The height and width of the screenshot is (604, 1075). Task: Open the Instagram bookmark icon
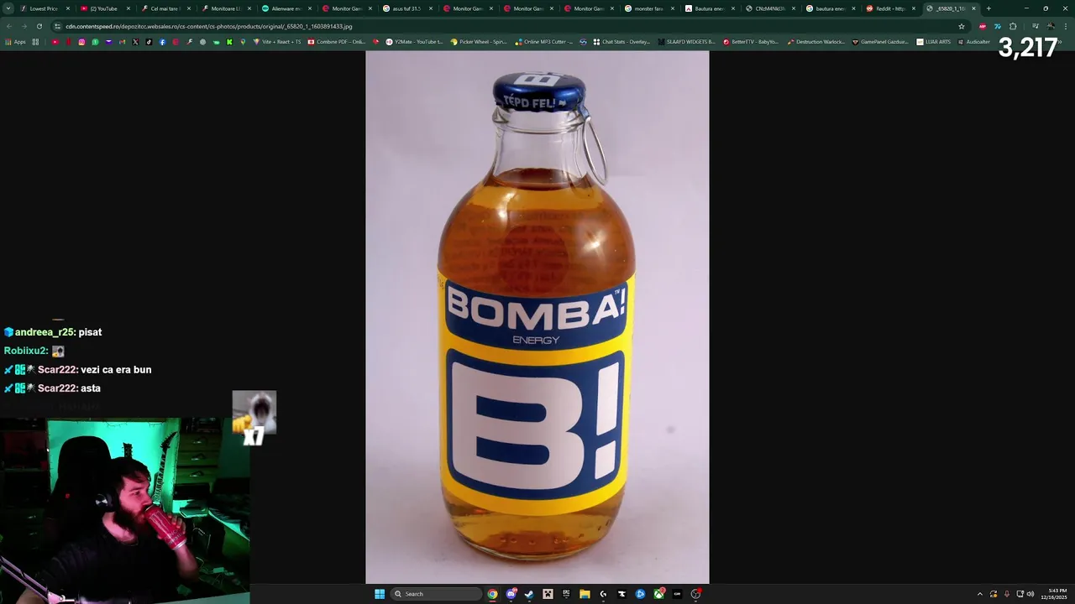coord(81,42)
